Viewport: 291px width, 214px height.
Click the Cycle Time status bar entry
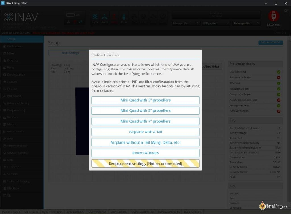pyautogui.click(x=52, y=212)
